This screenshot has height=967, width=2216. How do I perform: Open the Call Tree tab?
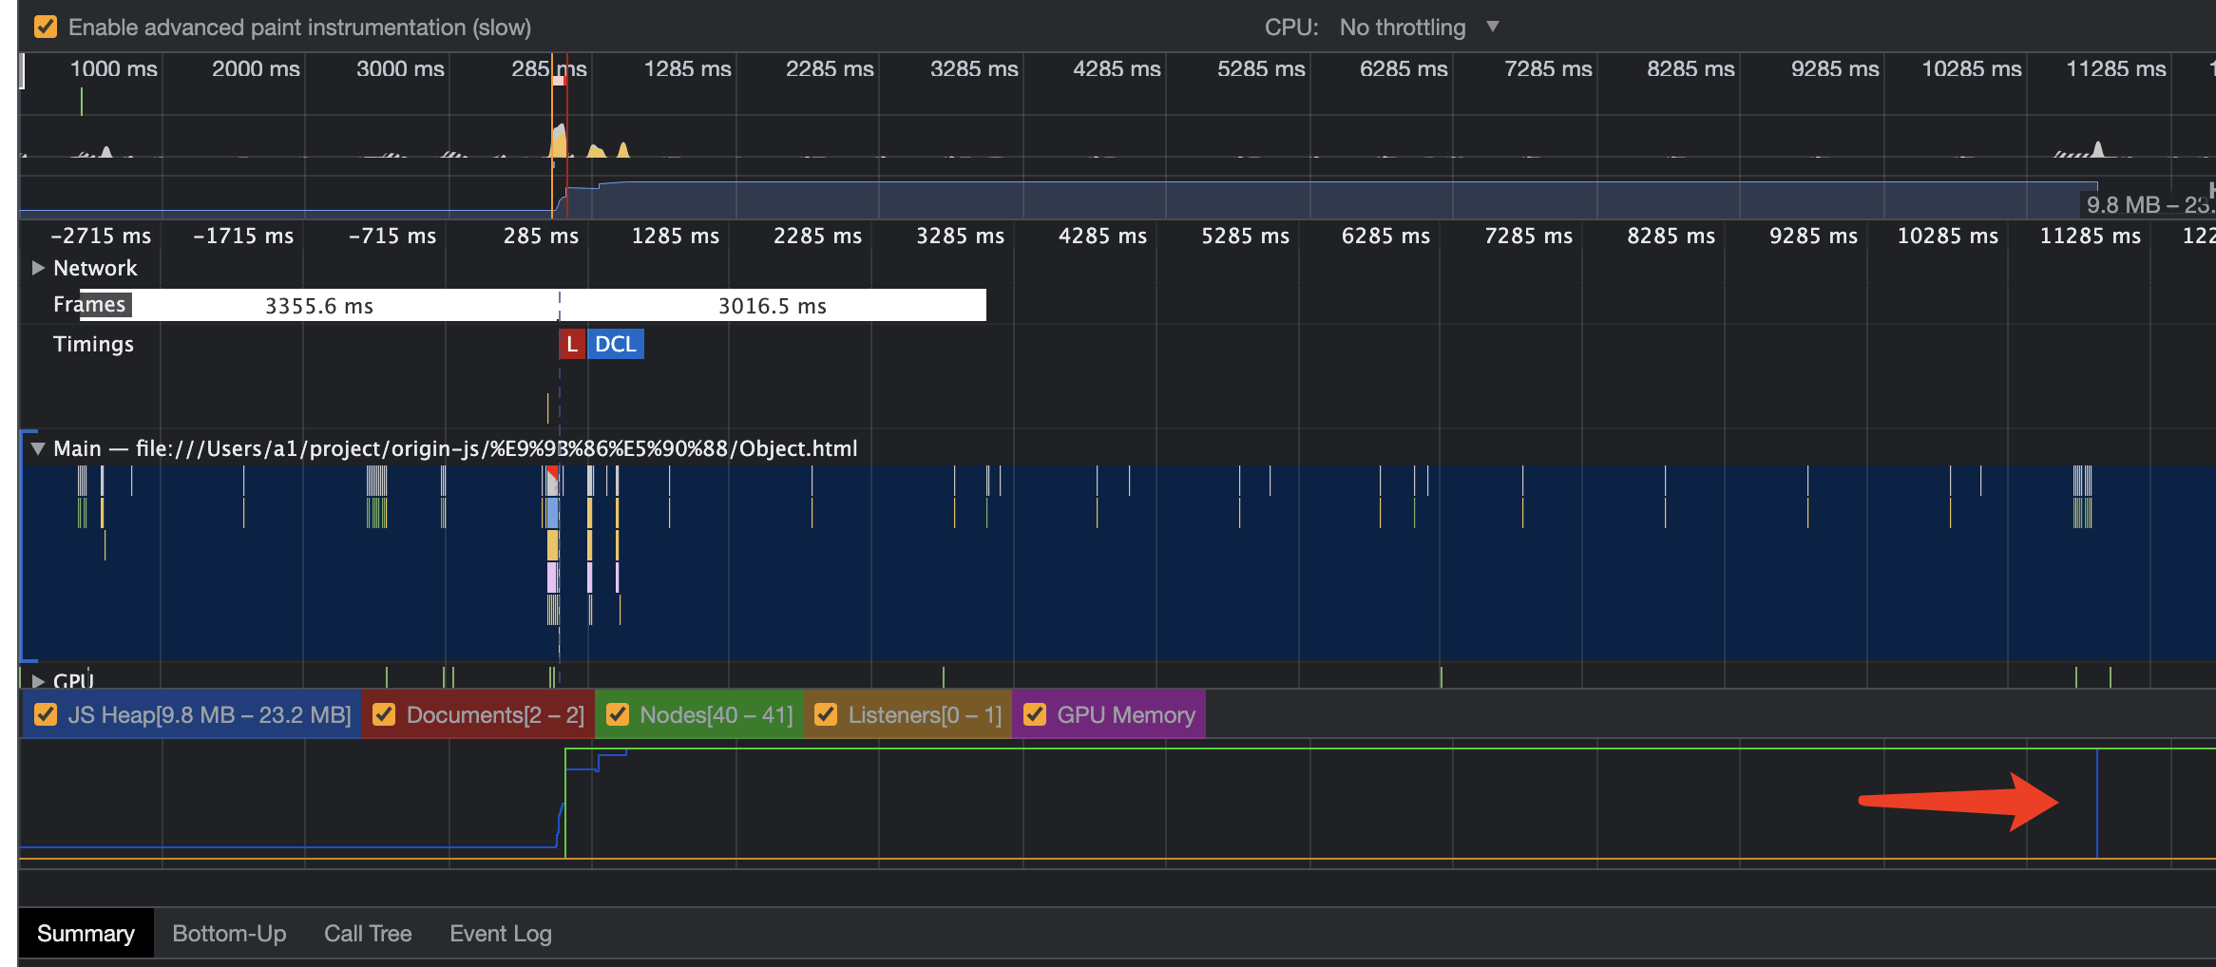click(x=368, y=934)
